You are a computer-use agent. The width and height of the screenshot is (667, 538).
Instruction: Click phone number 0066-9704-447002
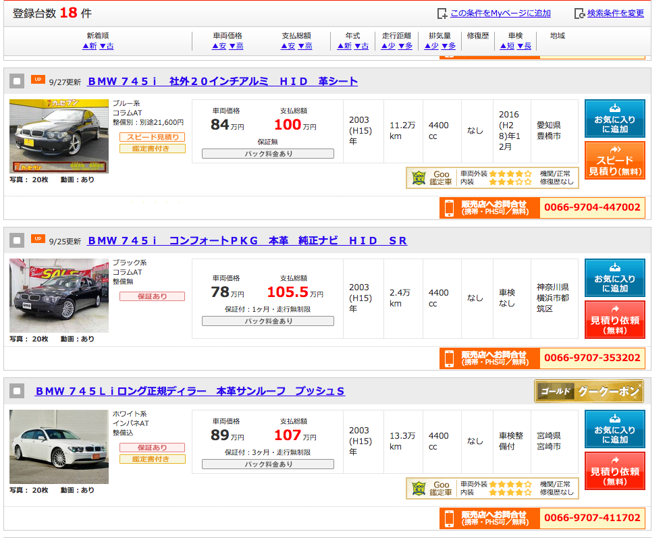[x=592, y=207]
